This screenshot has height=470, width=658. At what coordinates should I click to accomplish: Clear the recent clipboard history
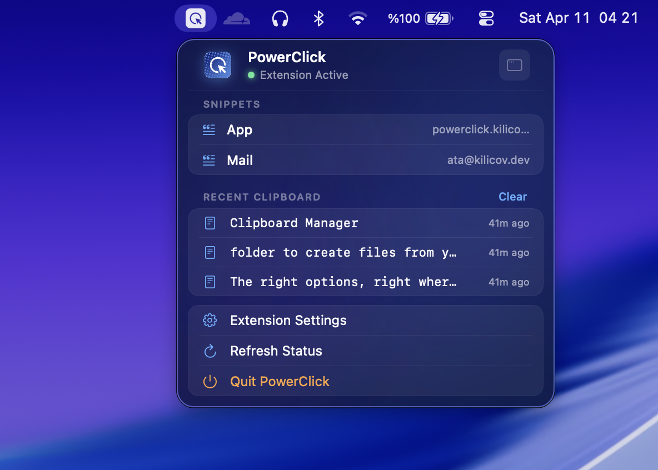pos(512,197)
